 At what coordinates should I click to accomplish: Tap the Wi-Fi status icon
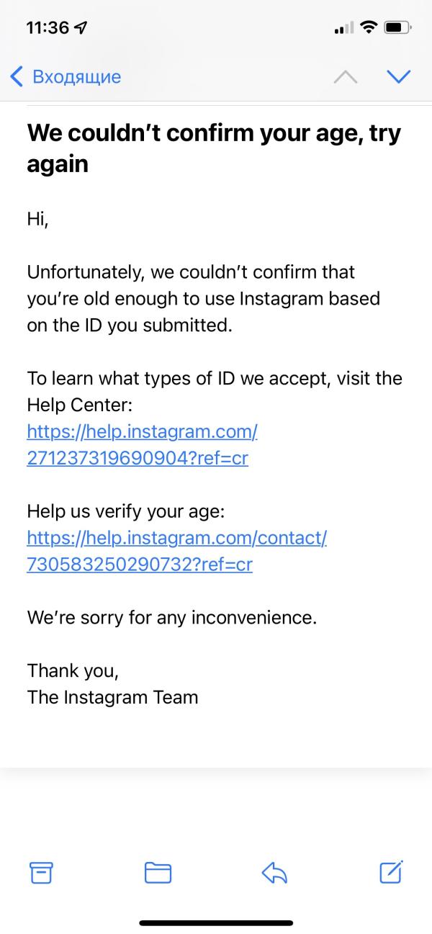coord(369,27)
